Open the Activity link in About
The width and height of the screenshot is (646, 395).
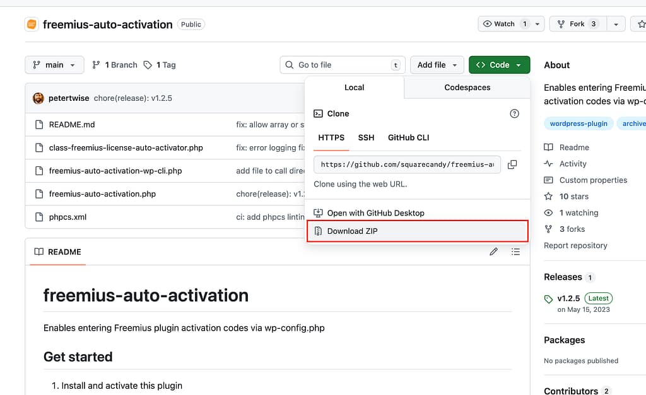[x=573, y=164]
